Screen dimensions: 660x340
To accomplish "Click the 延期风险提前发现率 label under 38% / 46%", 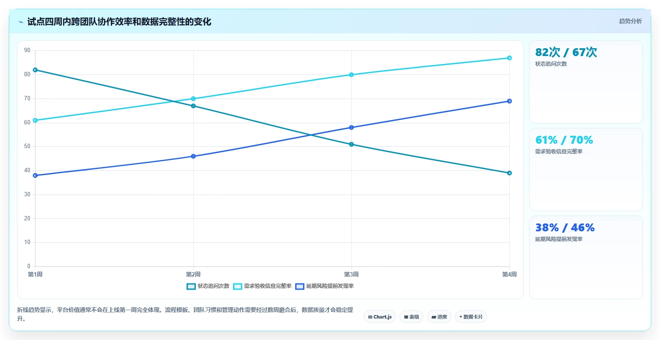I will point(559,239).
